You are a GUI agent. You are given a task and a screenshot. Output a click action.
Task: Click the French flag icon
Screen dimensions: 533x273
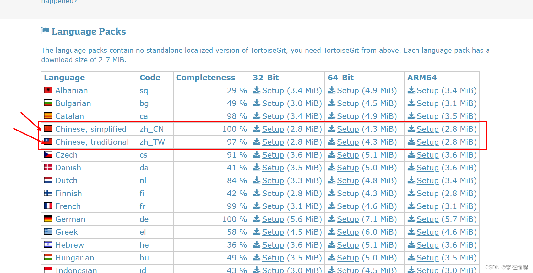(48, 206)
